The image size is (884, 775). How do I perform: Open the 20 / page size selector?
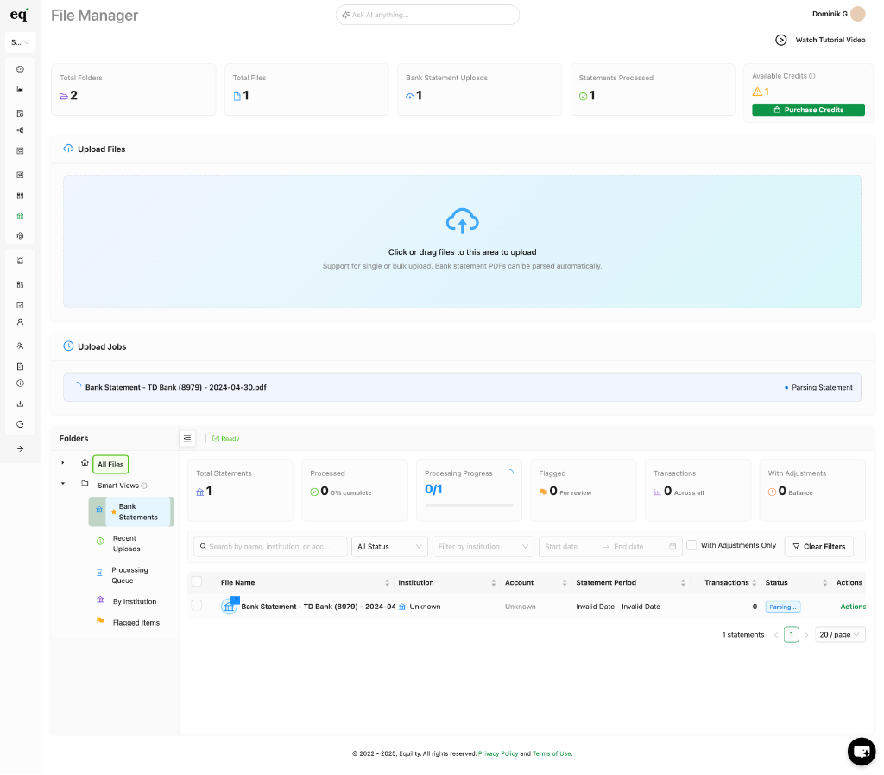(x=839, y=634)
